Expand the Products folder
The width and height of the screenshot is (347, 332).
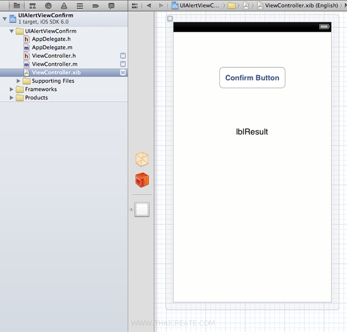tap(12, 98)
